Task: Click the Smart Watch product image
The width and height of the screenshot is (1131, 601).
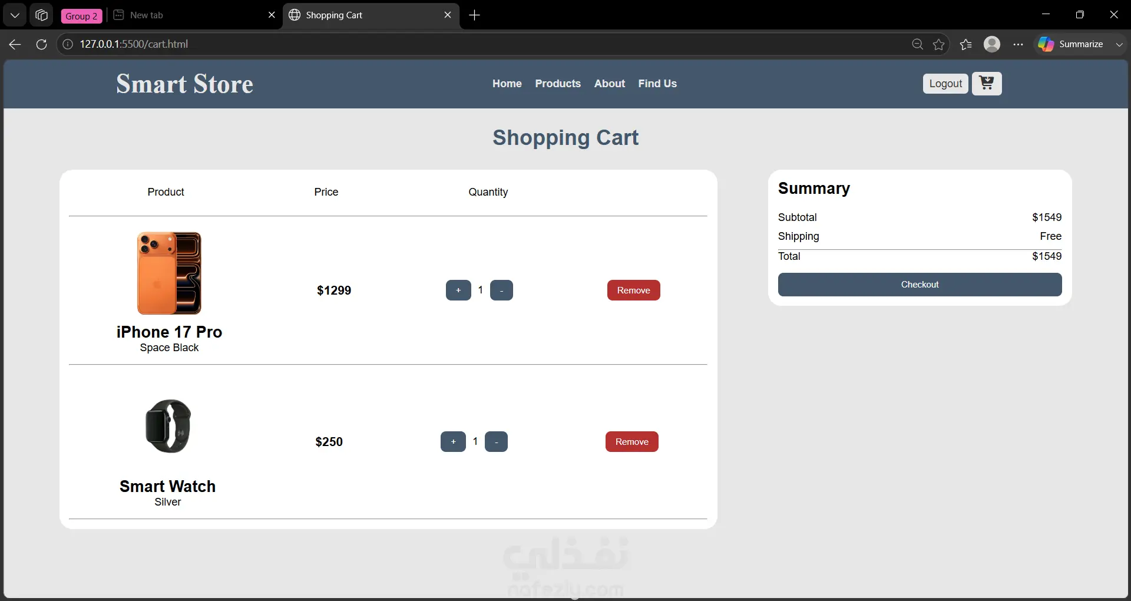Action: coord(168,426)
